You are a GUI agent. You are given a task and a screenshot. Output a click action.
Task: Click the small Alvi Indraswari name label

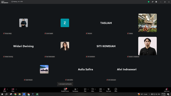111,80
